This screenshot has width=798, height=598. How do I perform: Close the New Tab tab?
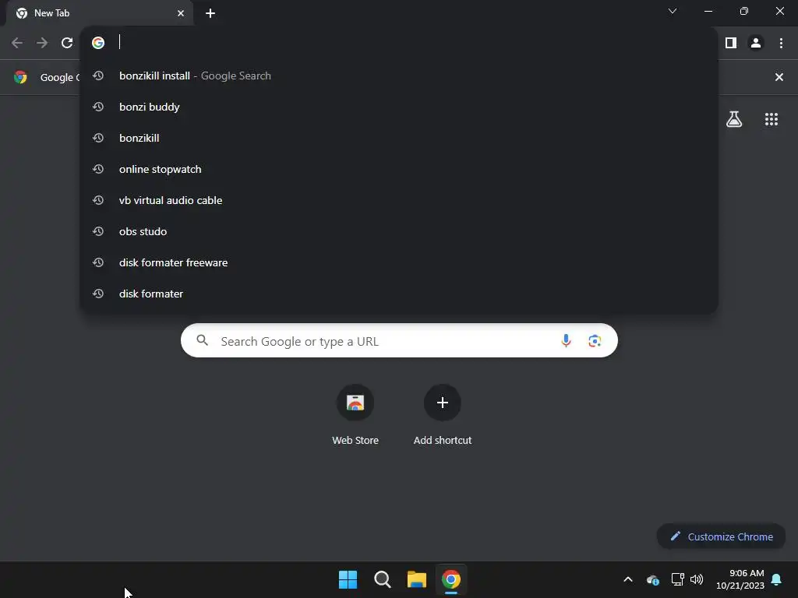click(181, 13)
